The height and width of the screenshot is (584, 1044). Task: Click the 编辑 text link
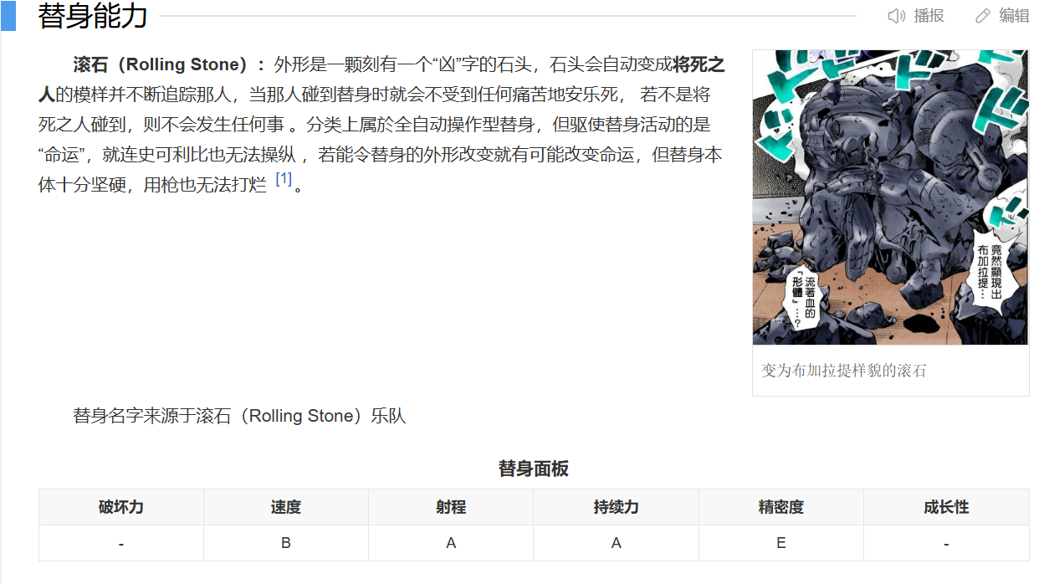[1014, 16]
